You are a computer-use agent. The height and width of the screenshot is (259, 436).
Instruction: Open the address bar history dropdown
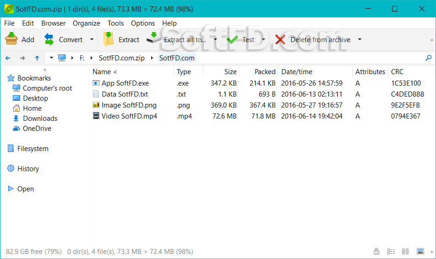point(51,58)
